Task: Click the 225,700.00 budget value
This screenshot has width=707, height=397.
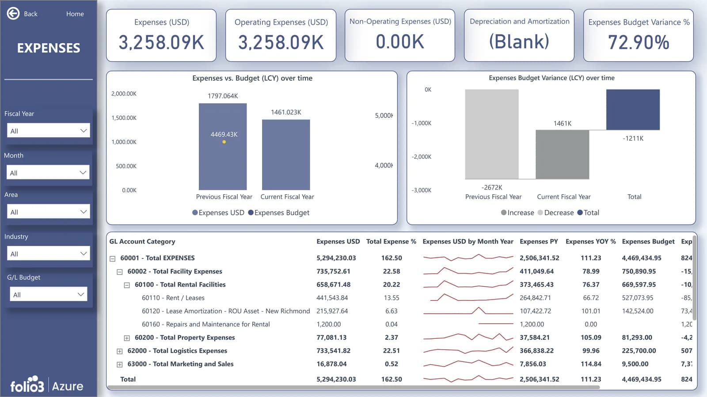Action: click(639, 351)
